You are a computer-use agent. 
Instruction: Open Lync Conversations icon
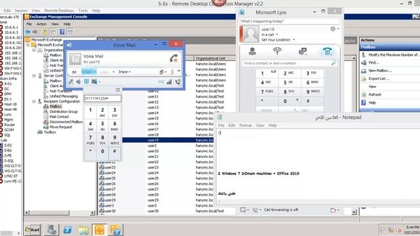(x=303, y=51)
